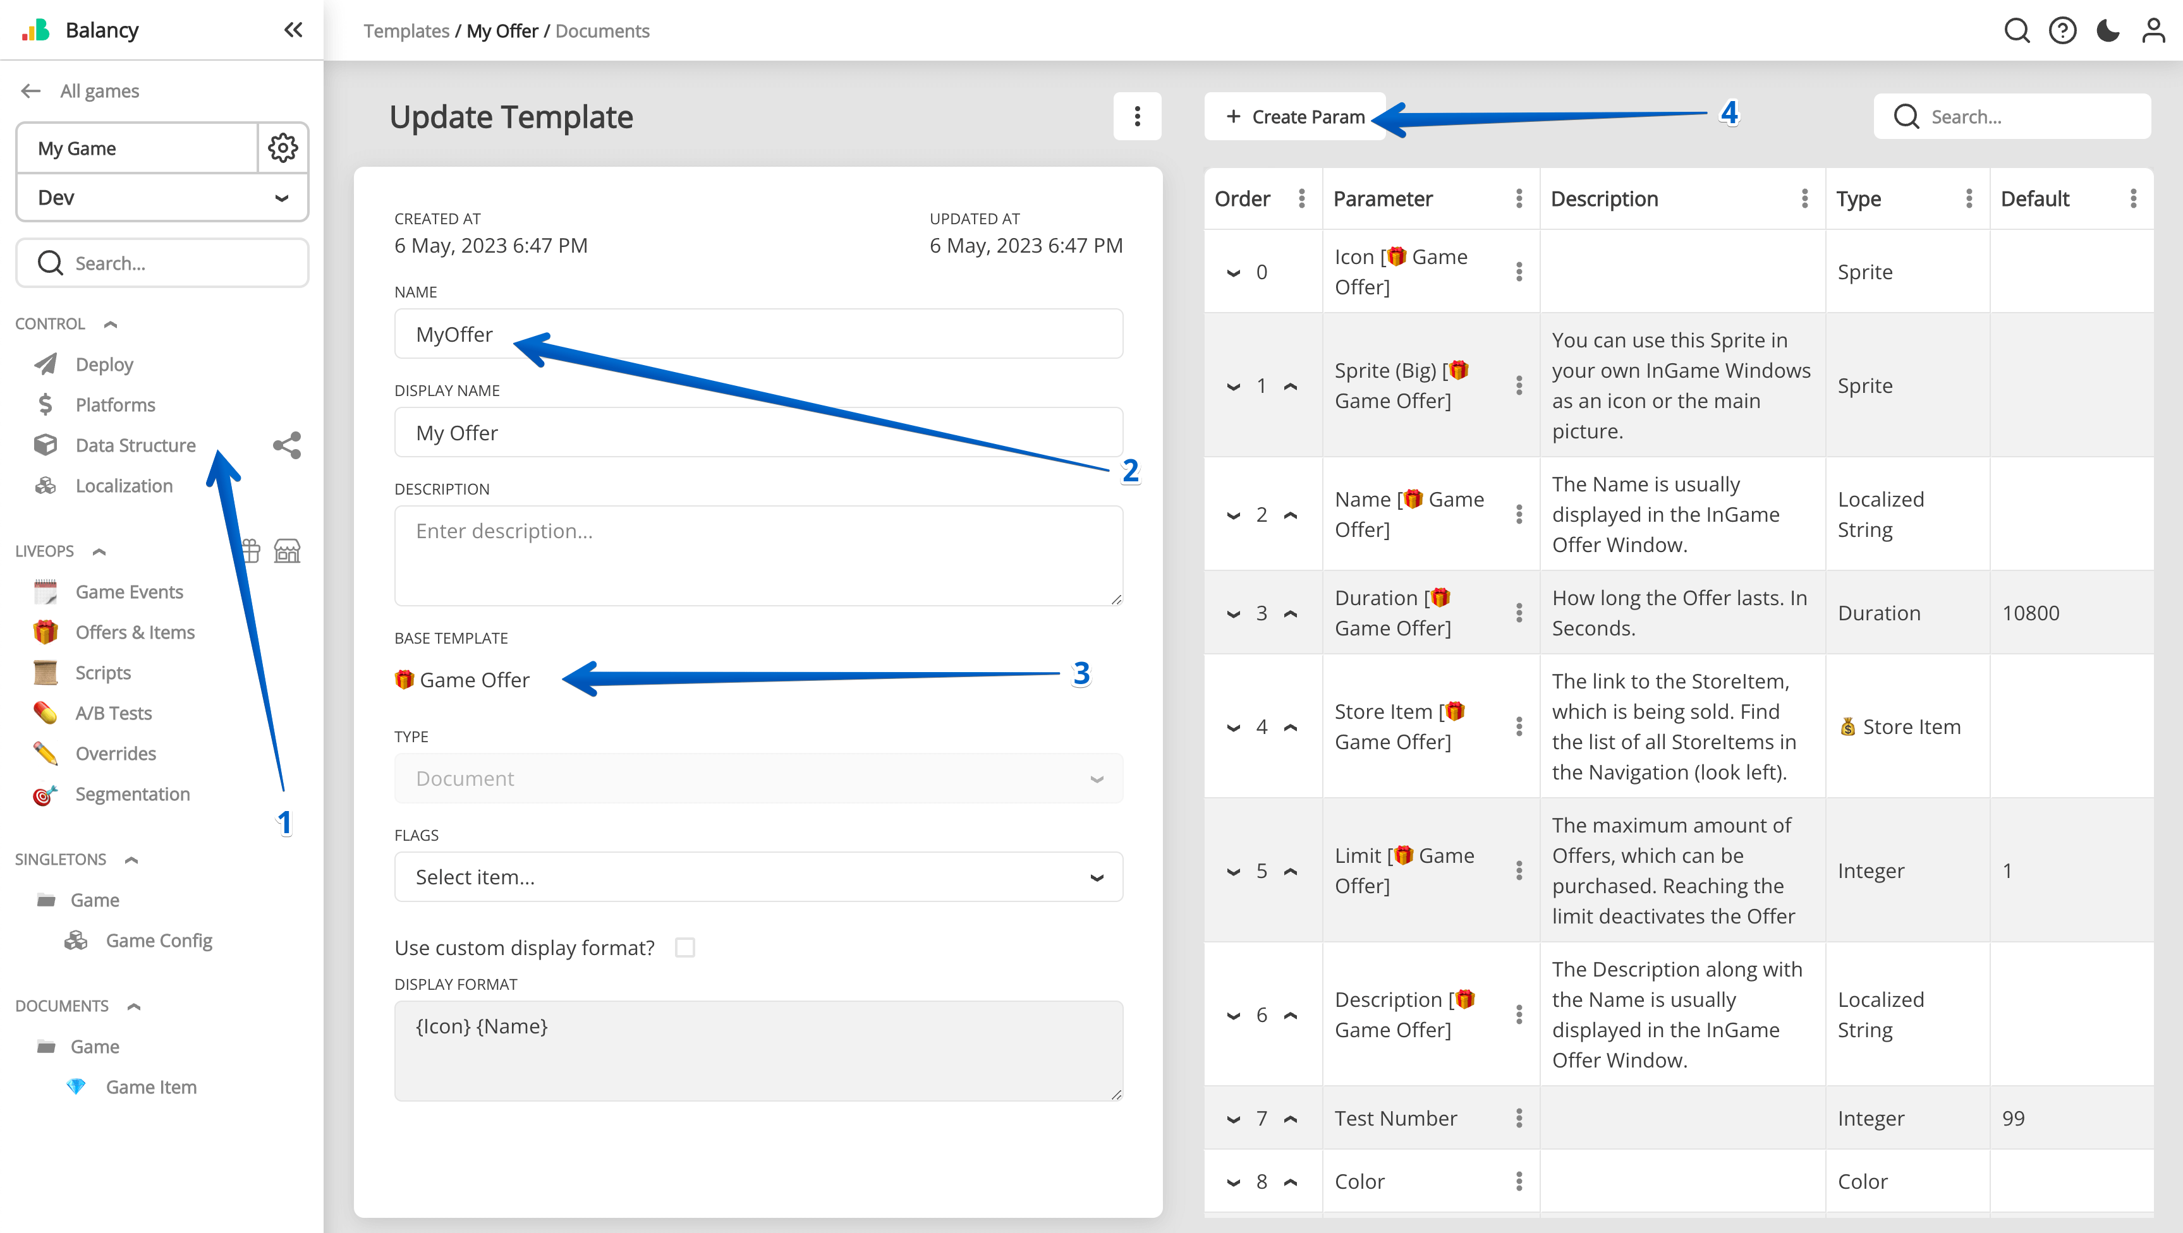Move Test Number parameter up
The image size is (2183, 1233).
(x=1291, y=1119)
